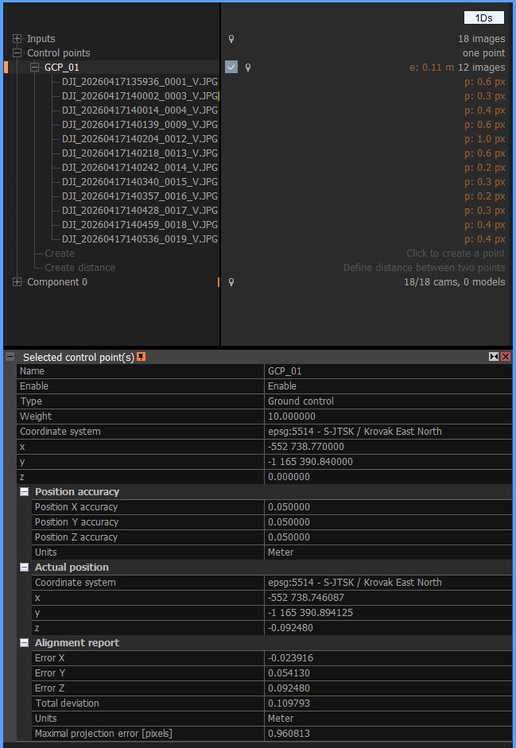Select GCP_01 control point
This screenshot has height=748, width=516.
click(x=61, y=68)
